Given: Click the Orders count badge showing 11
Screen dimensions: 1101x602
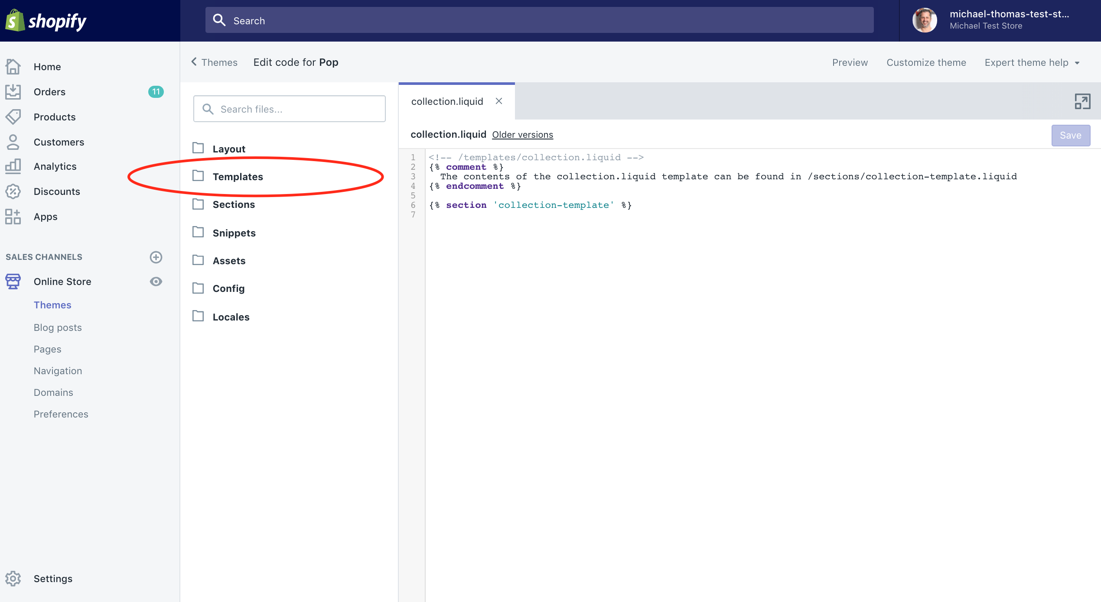Looking at the screenshot, I should click(x=156, y=92).
